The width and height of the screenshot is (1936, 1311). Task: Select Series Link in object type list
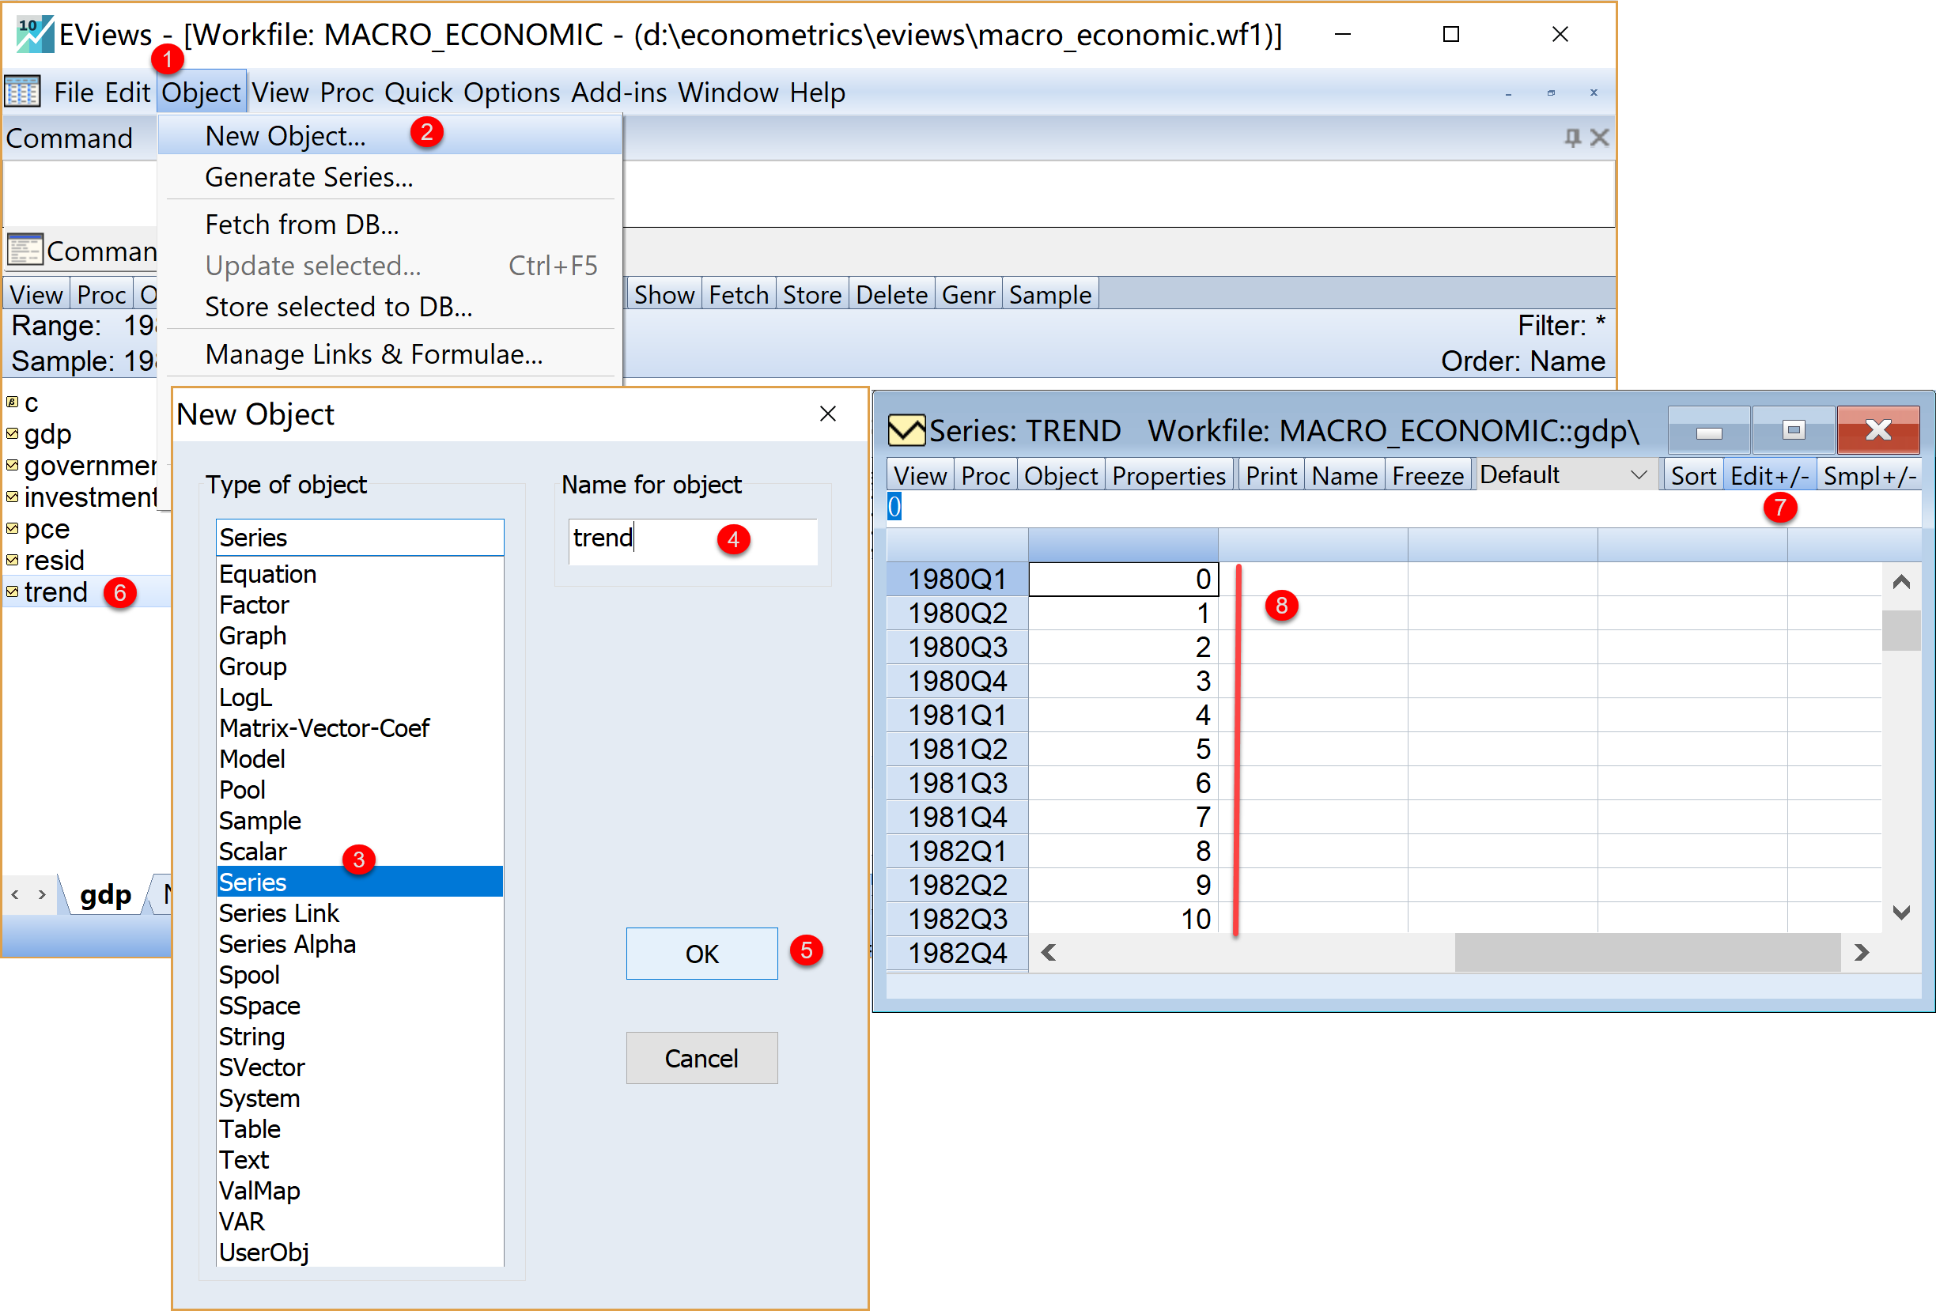coord(279,914)
